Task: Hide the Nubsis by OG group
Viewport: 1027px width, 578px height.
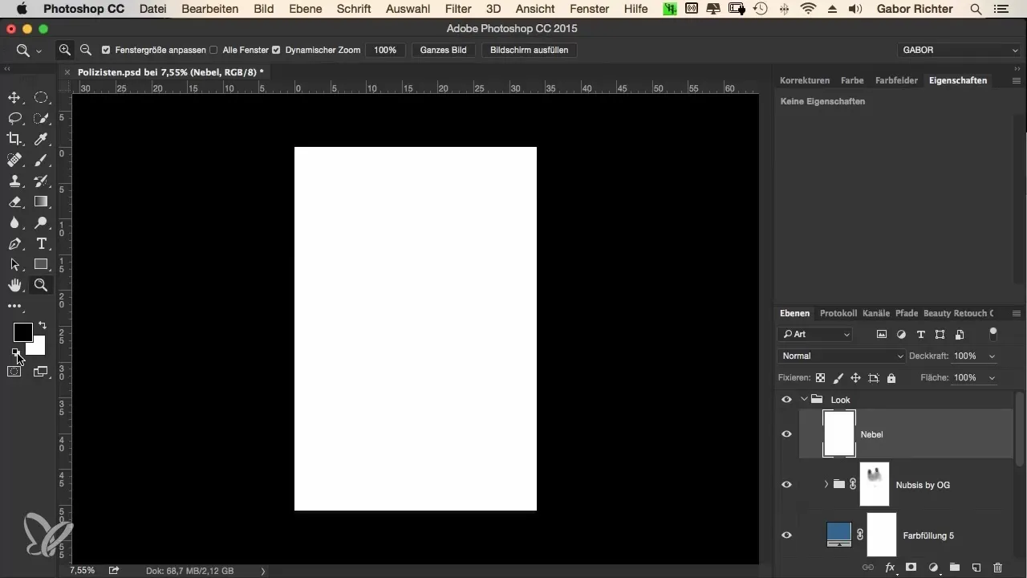Action: coord(786,485)
